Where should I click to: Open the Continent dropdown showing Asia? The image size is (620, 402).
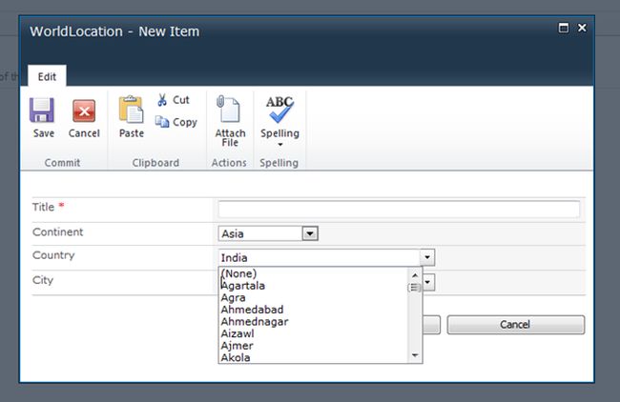pos(310,233)
